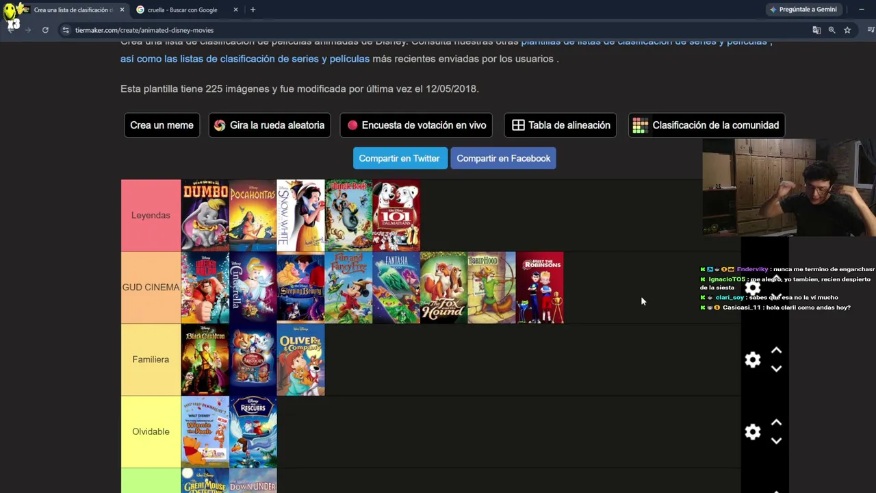The width and height of the screenshot is (876, 493).
Task: Select the Meet the Robinsons poster
Action: [x=540, y=288]
